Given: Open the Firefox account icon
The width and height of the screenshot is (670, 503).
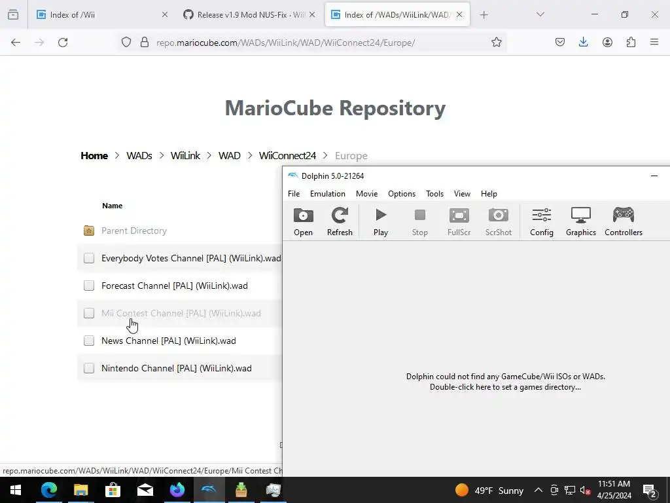Looking at the screenshot, I should click(x=607, y=42).
